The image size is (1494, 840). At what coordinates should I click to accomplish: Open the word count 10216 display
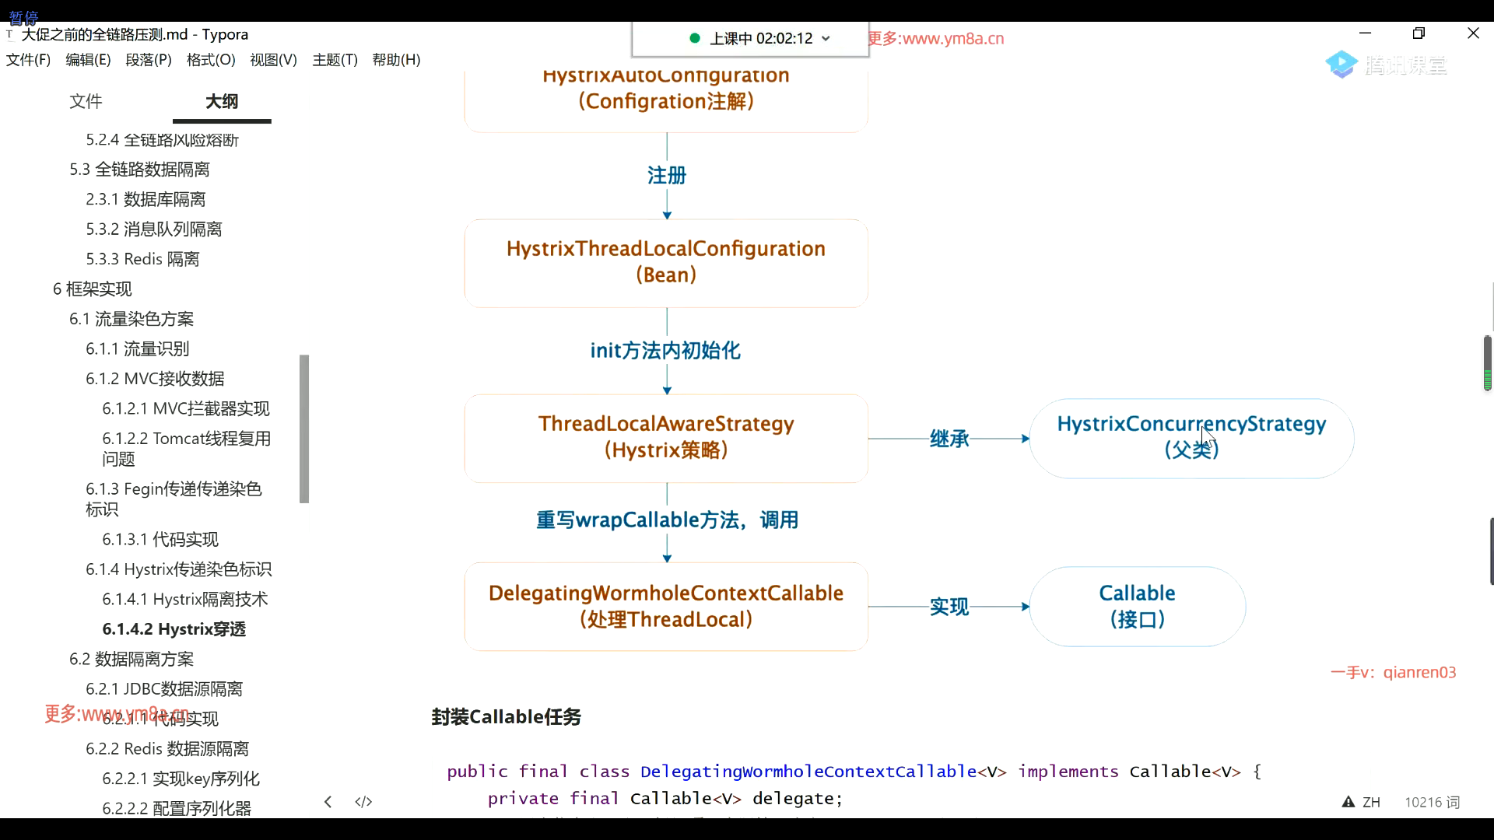[1432, 802]
